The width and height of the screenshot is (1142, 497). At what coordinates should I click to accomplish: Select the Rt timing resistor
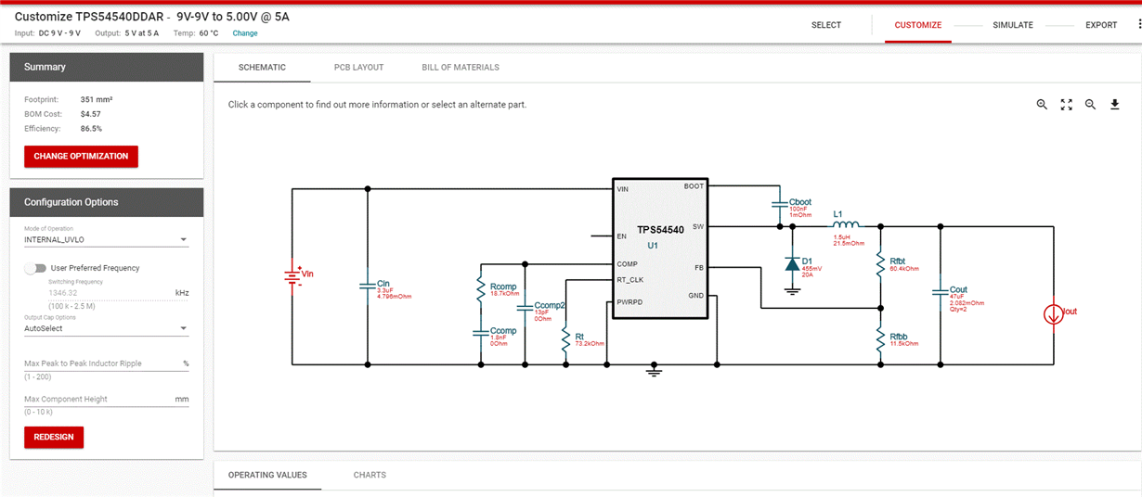coord(565,340)
